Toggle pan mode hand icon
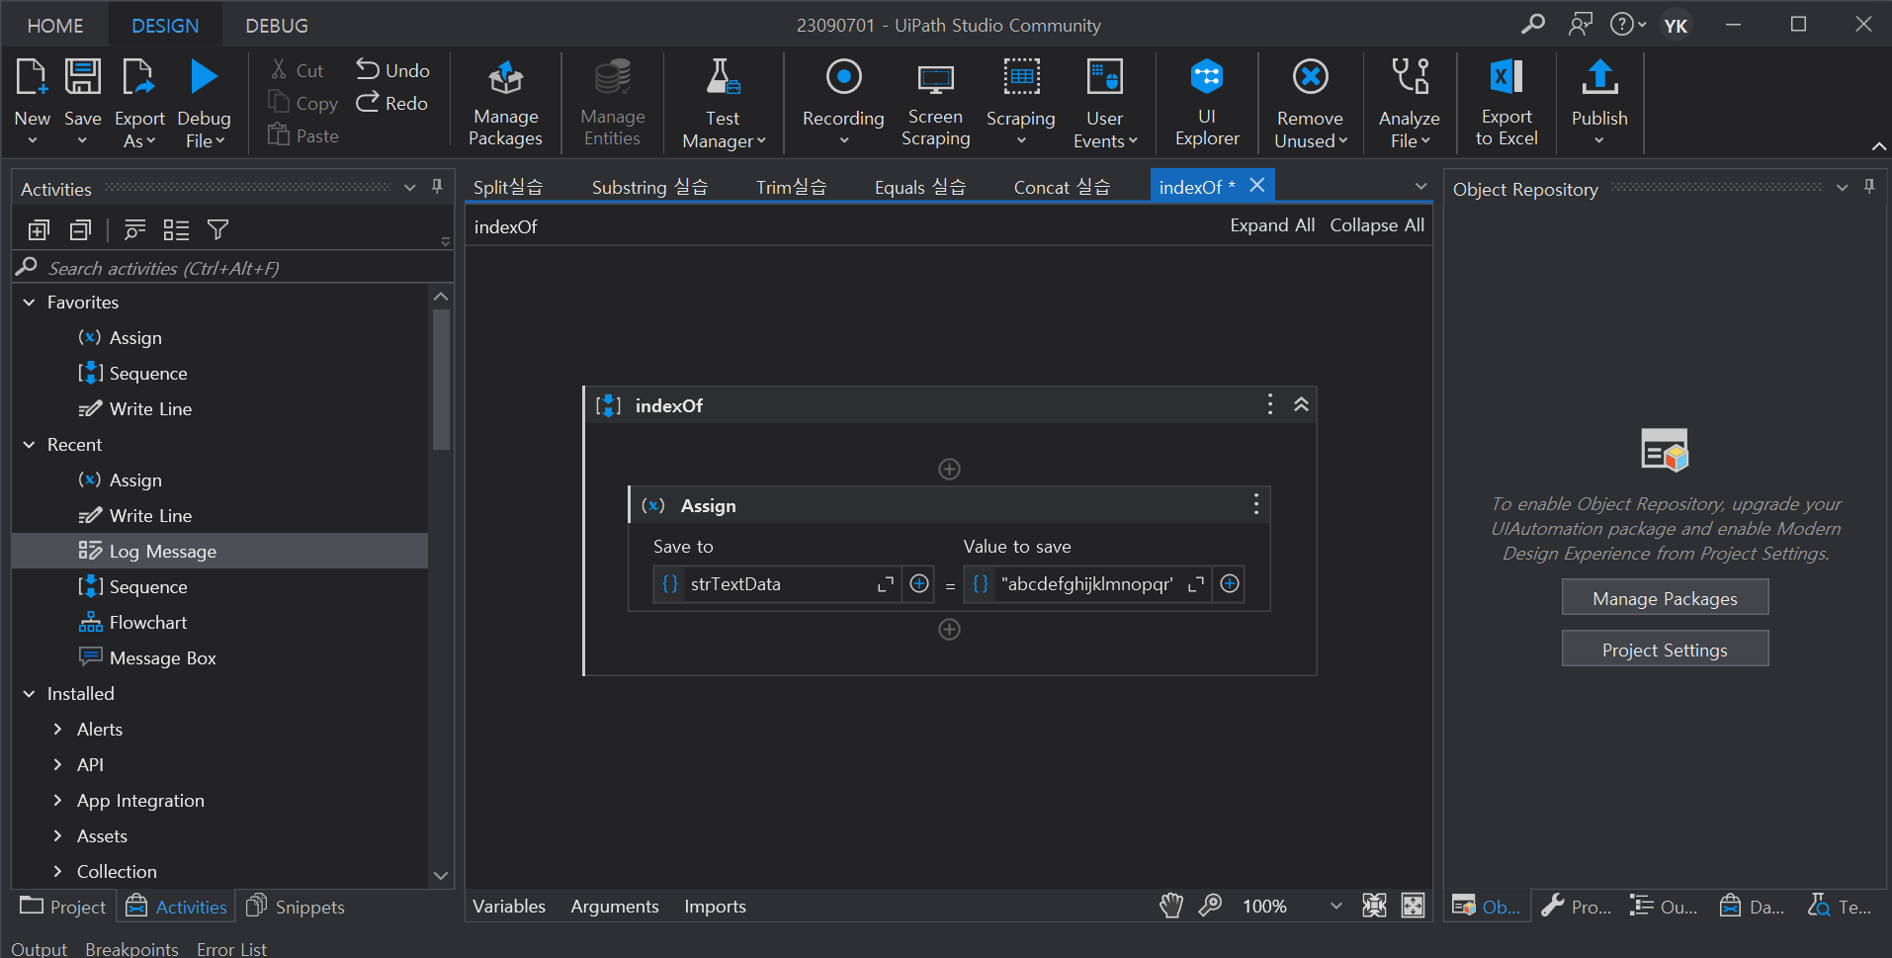Image resolution: width=1892 pixels, height=958 pixels. click(1171, 905)
